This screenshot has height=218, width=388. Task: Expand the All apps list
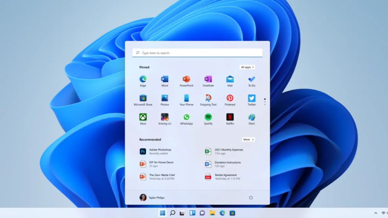pyautogui.click(x=247, y=67)
